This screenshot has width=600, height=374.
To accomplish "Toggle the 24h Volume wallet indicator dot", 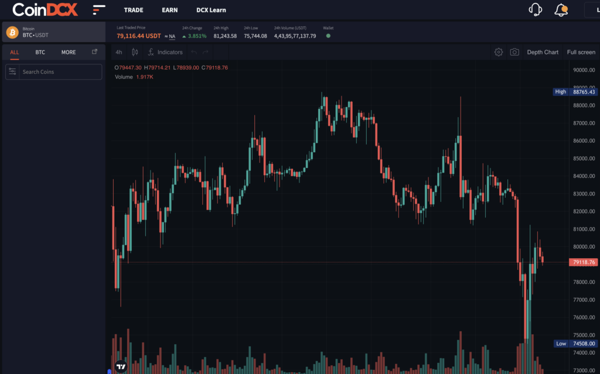I will pyautogui.click(x=328, y=36).
